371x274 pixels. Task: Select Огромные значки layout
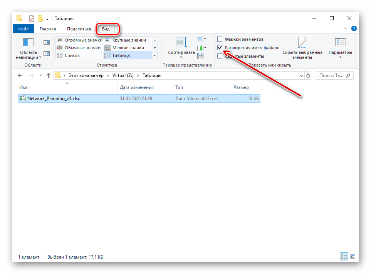click(x=80, y=40)
